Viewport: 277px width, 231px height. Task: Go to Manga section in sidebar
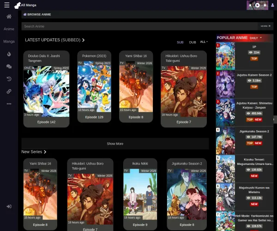9,42
